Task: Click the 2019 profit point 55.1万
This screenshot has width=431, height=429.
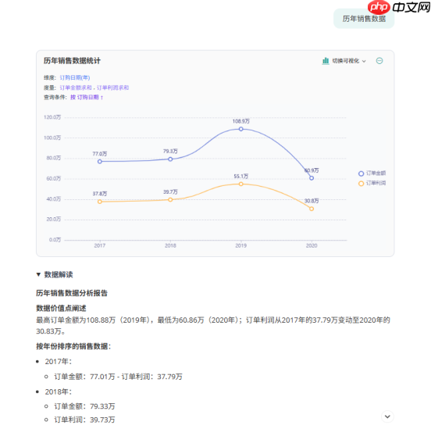Action: click(240, 184)
